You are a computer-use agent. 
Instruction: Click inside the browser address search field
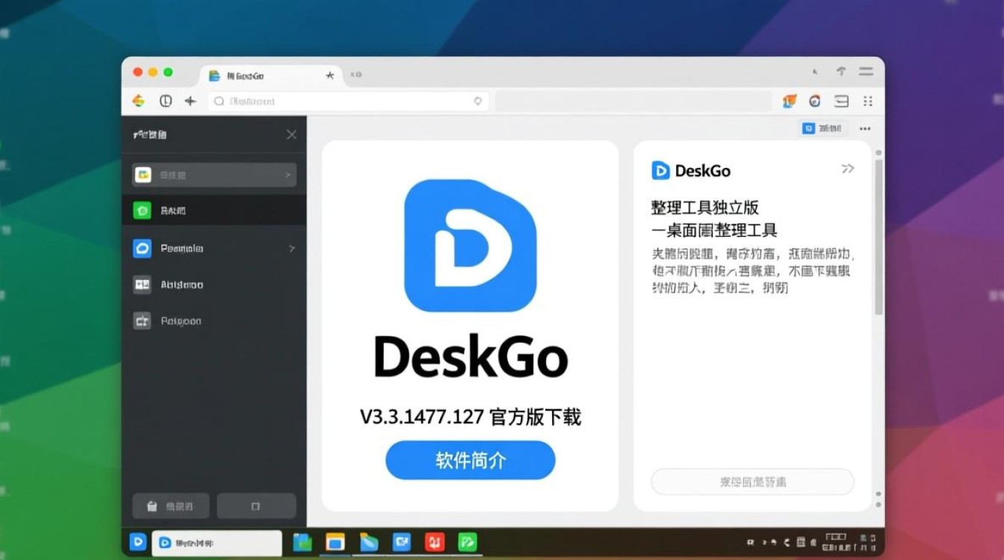tap(344, 101)
